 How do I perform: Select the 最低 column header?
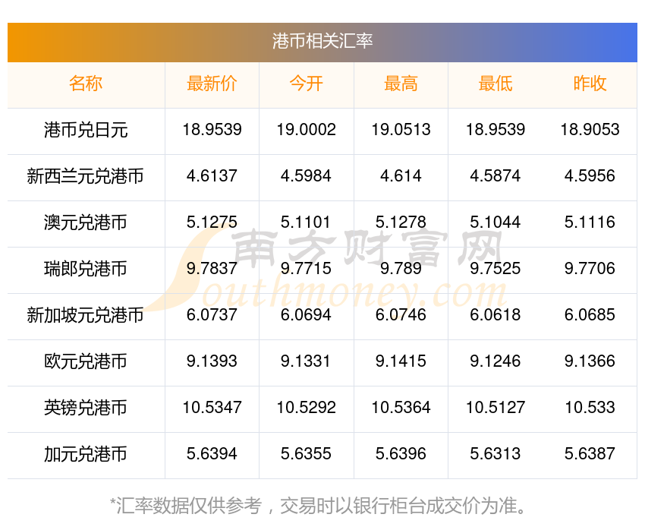pos(496,84)
